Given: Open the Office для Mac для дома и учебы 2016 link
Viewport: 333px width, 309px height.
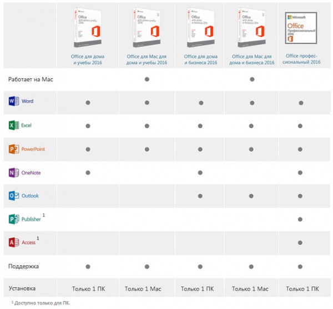Looking at the screenshot, I should point(147,59).
